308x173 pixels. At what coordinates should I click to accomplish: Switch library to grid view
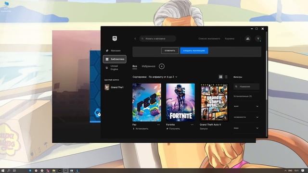tap(221, 77)
